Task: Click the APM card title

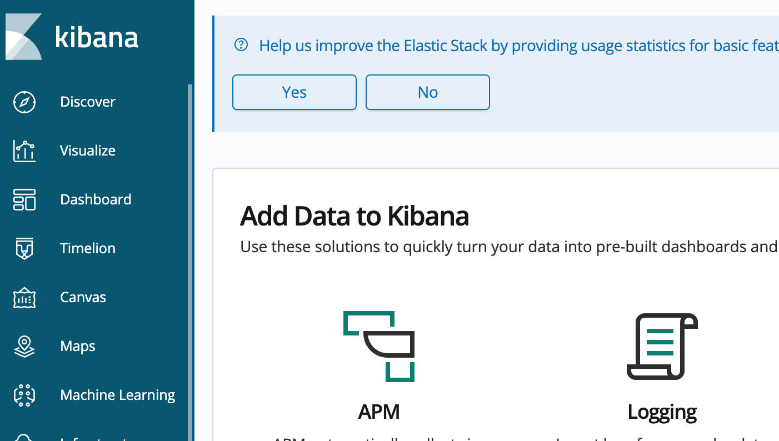Action: (x=379, y=412)
